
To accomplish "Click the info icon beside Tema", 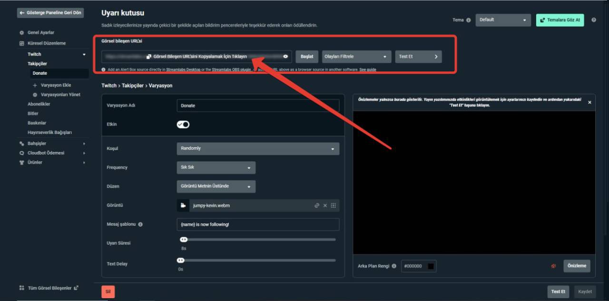I will point(469,20).
